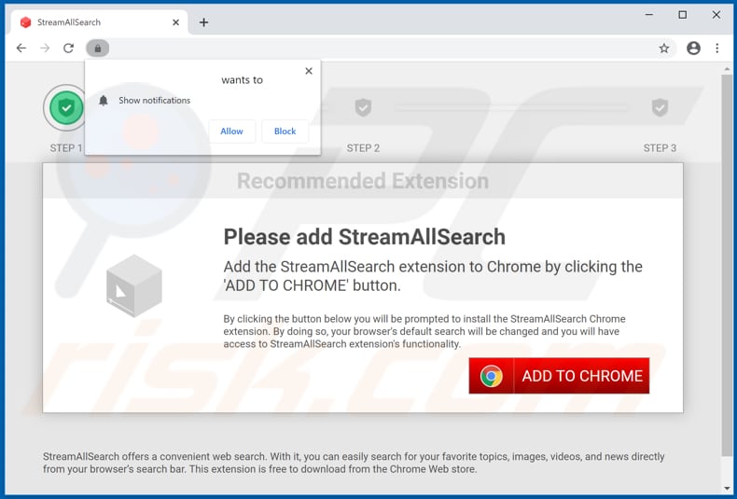Screen dimensions: 737x499
Task: Open the Chrome profile avatar
Action: pyautogui.click(x=693, y=48)
